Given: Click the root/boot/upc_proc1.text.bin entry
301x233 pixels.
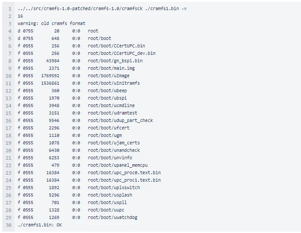Looking at the screenshot, I should [124, 180].
